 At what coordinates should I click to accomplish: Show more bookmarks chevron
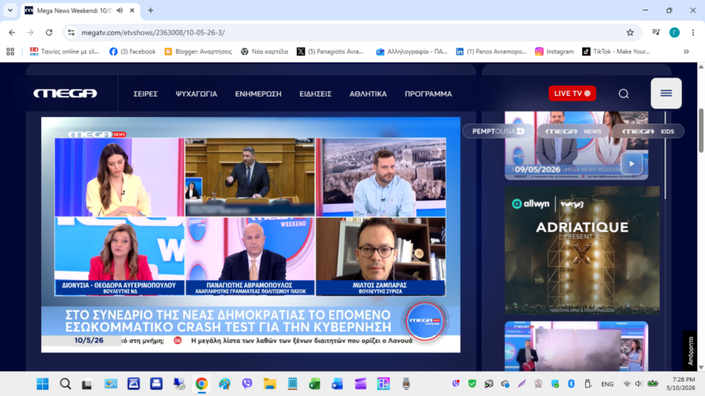(686, 51)
